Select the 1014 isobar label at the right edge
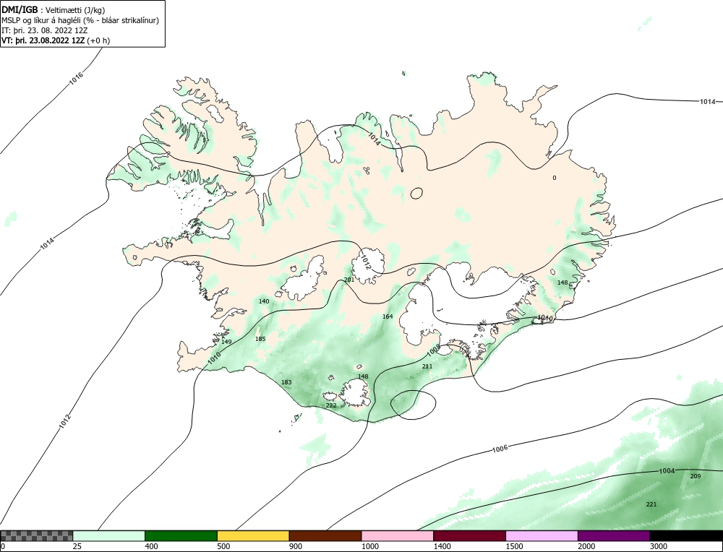 [707, 101]
